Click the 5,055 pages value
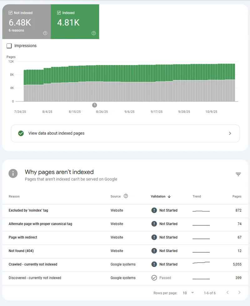Viewport: 250px width, 306px height. pos(237,264)
